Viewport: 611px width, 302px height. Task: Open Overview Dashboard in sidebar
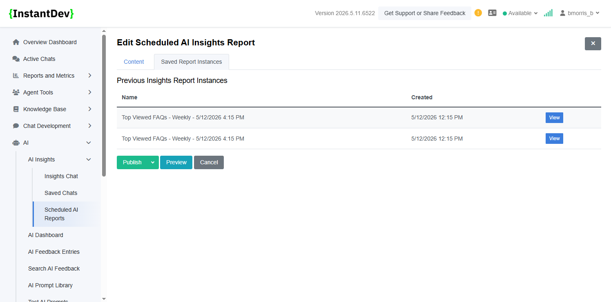tap(50, 42)
